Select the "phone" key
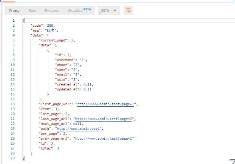235x164 pixels. click(x=62, y=65)
